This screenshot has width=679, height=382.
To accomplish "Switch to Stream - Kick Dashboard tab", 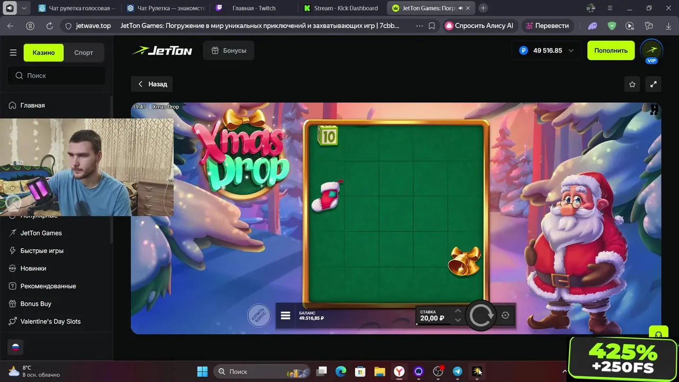I will (342, 8).
